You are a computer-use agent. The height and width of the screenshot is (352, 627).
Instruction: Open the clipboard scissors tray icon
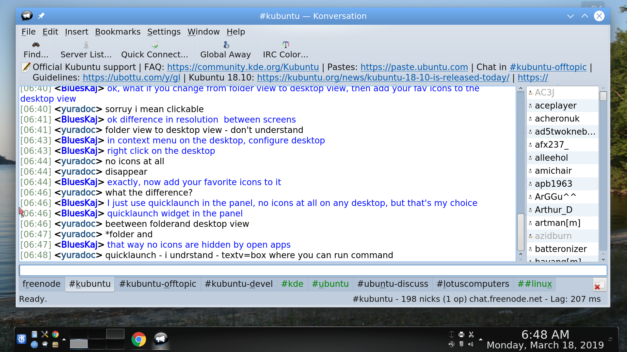(x=471, y=334)
